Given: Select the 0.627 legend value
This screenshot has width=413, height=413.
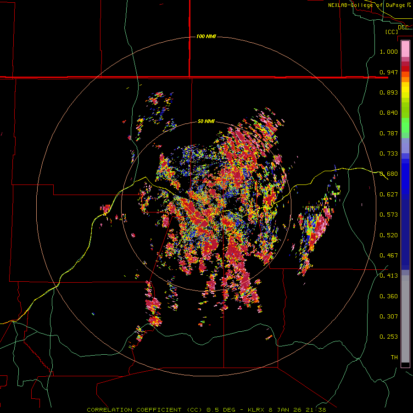Looking at the screenshot, I should coord(389,195).
